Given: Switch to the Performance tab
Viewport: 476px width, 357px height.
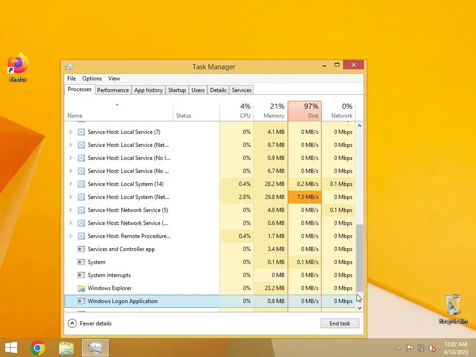Looking at the screenshot, I should click(113, 90).
